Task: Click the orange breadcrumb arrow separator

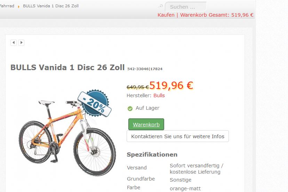Action: [18, 7]
